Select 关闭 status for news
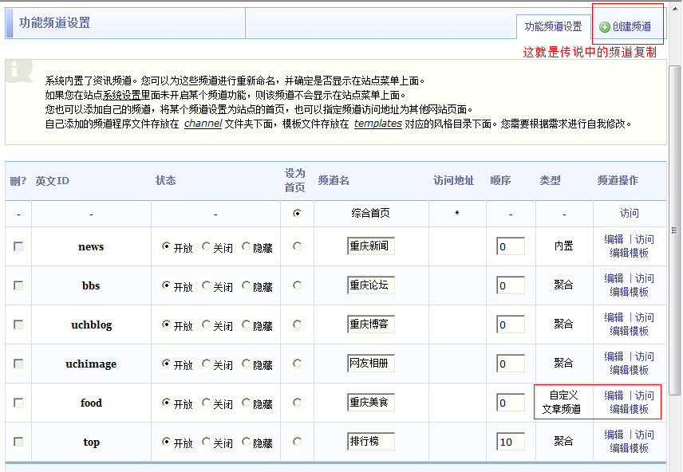Screen dimensions: 683x472 (x=206, y=246)
